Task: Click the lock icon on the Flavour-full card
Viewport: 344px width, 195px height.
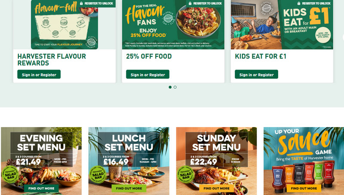Action: (x=81, y=3)
